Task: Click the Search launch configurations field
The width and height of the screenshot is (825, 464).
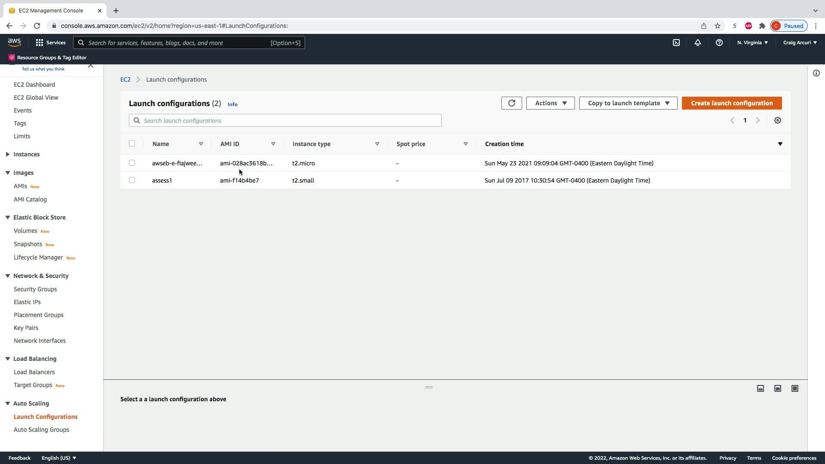Action: [285, 120]
